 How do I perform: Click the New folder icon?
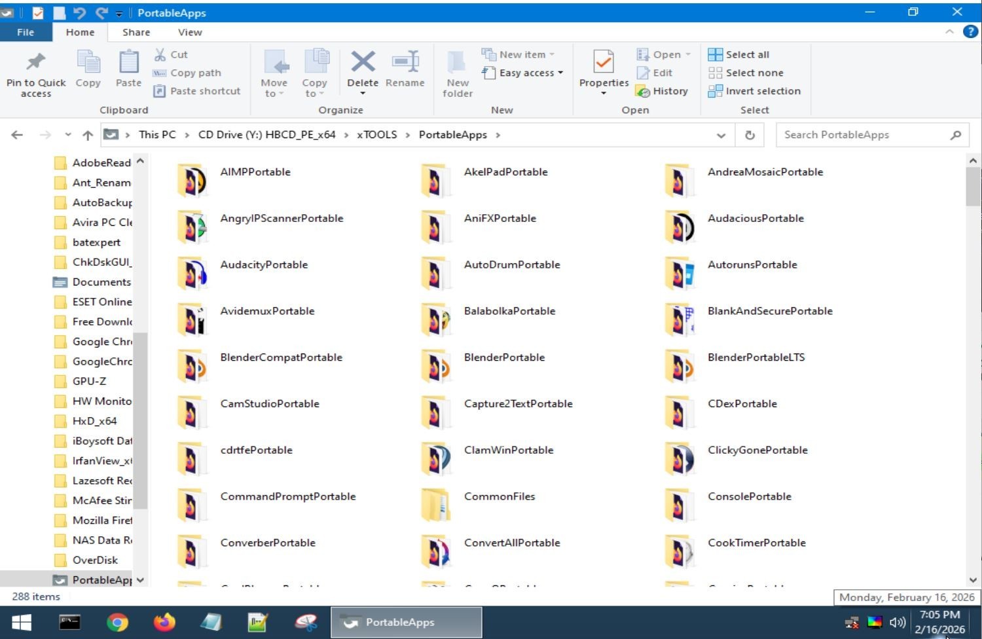457,62
